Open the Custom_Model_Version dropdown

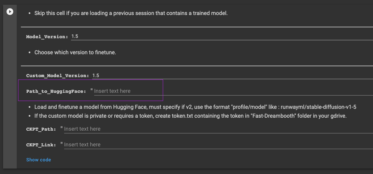click(x=232, y=75)
